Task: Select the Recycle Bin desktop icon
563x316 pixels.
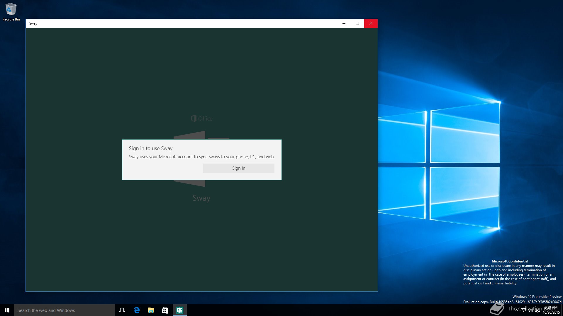Action: pos(11,12)
